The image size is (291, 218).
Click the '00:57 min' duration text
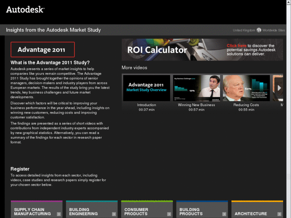tap(197, 110)
